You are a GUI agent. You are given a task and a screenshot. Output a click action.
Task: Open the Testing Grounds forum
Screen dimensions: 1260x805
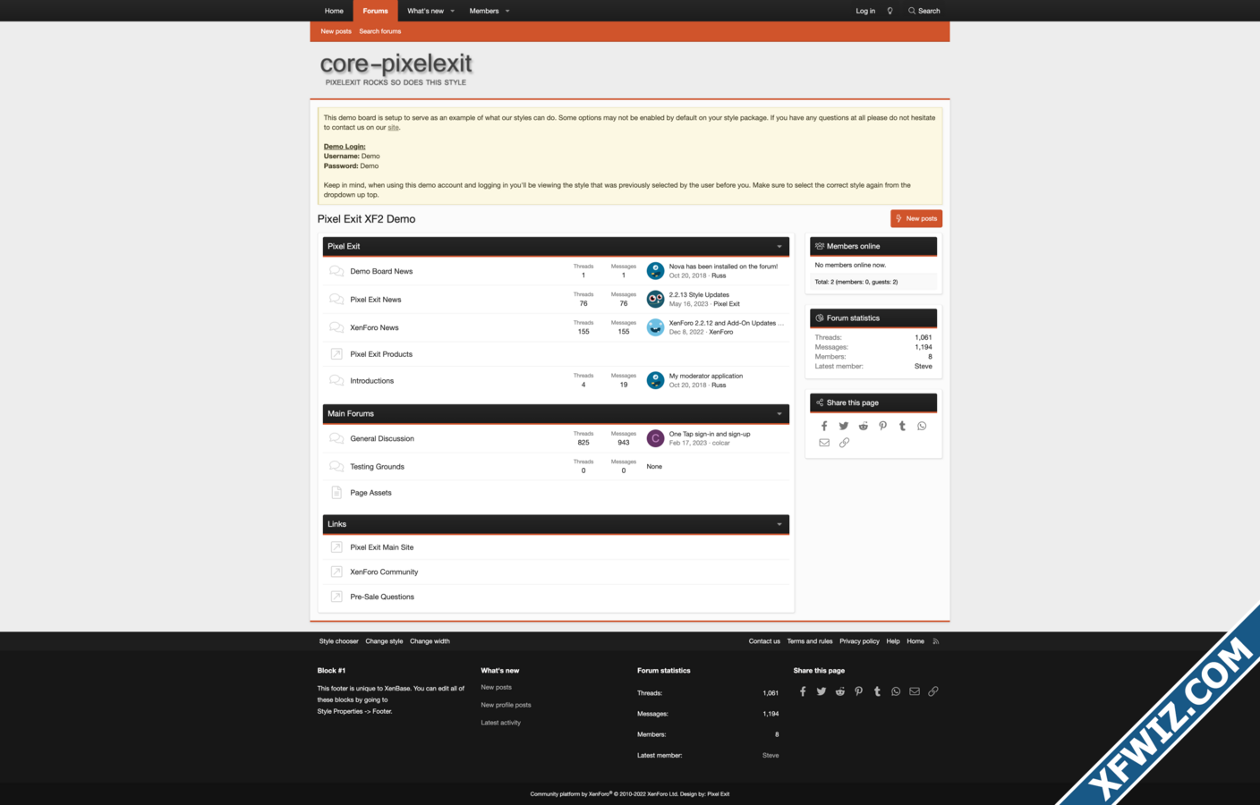(378, 467)
